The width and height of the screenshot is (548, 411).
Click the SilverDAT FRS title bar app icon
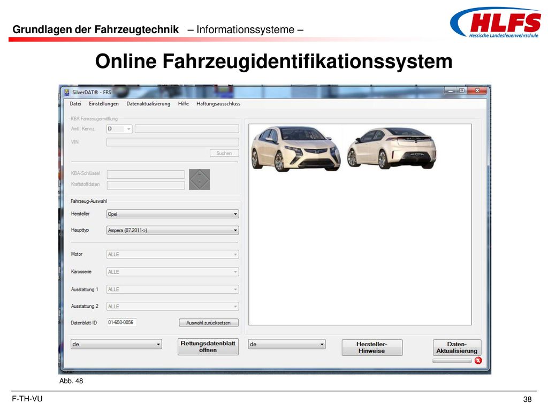(67, 92)
